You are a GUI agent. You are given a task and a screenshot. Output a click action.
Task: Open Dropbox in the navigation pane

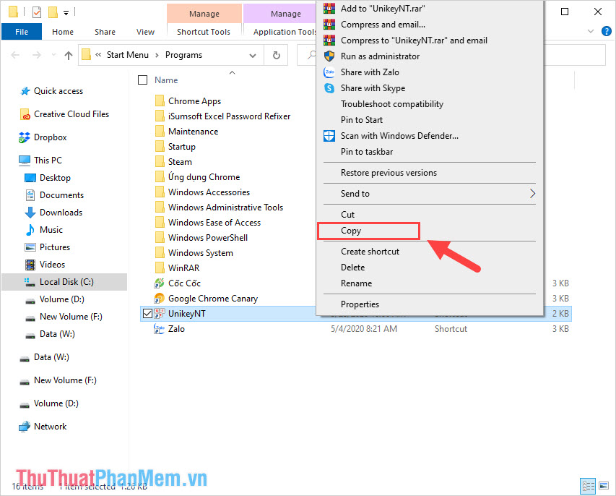coord(50,137)
